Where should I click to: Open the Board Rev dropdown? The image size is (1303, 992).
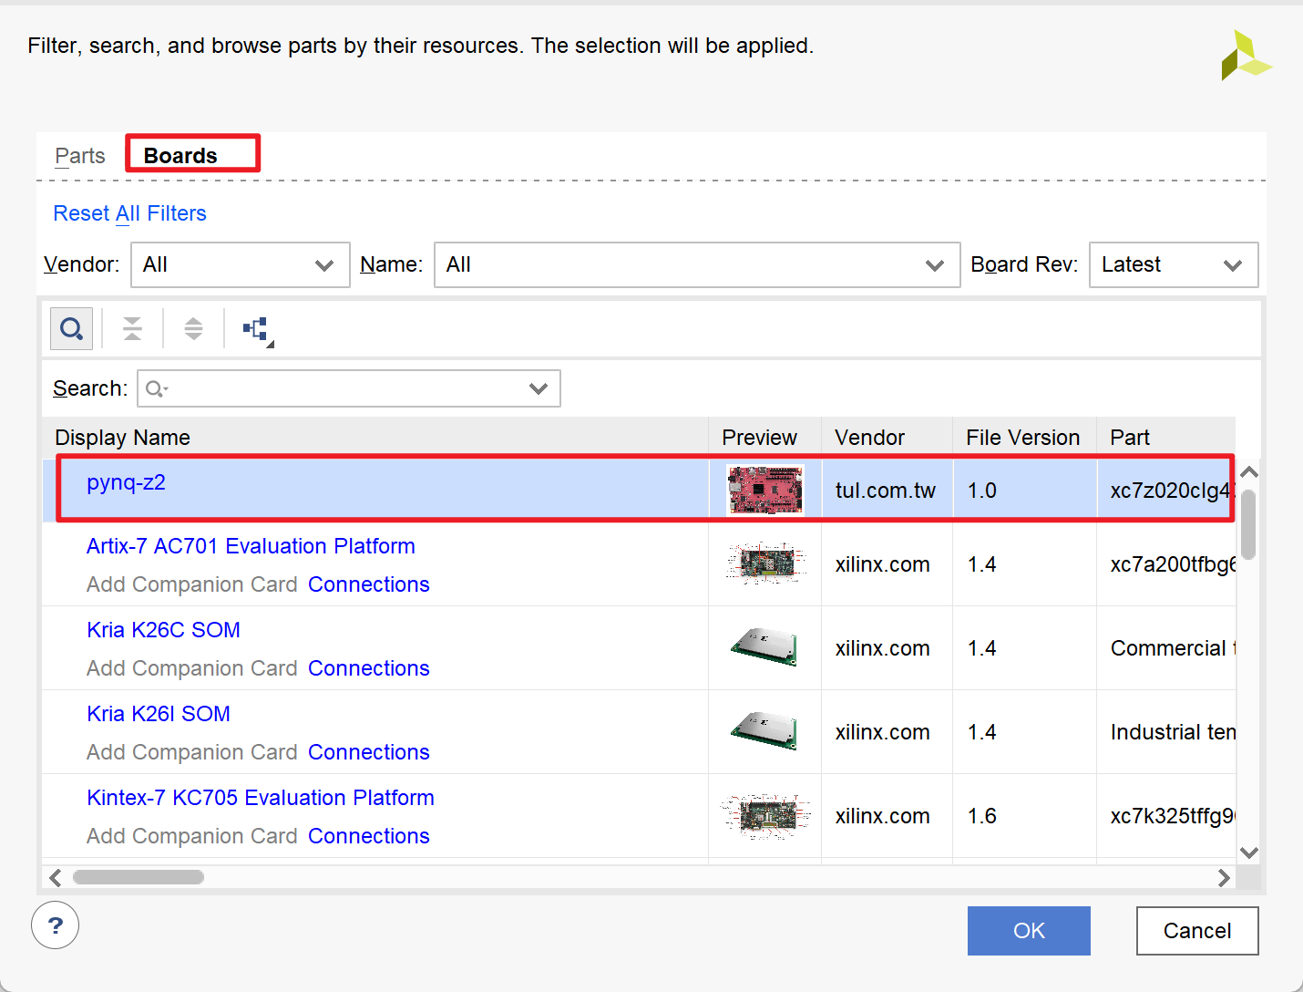1174,264
